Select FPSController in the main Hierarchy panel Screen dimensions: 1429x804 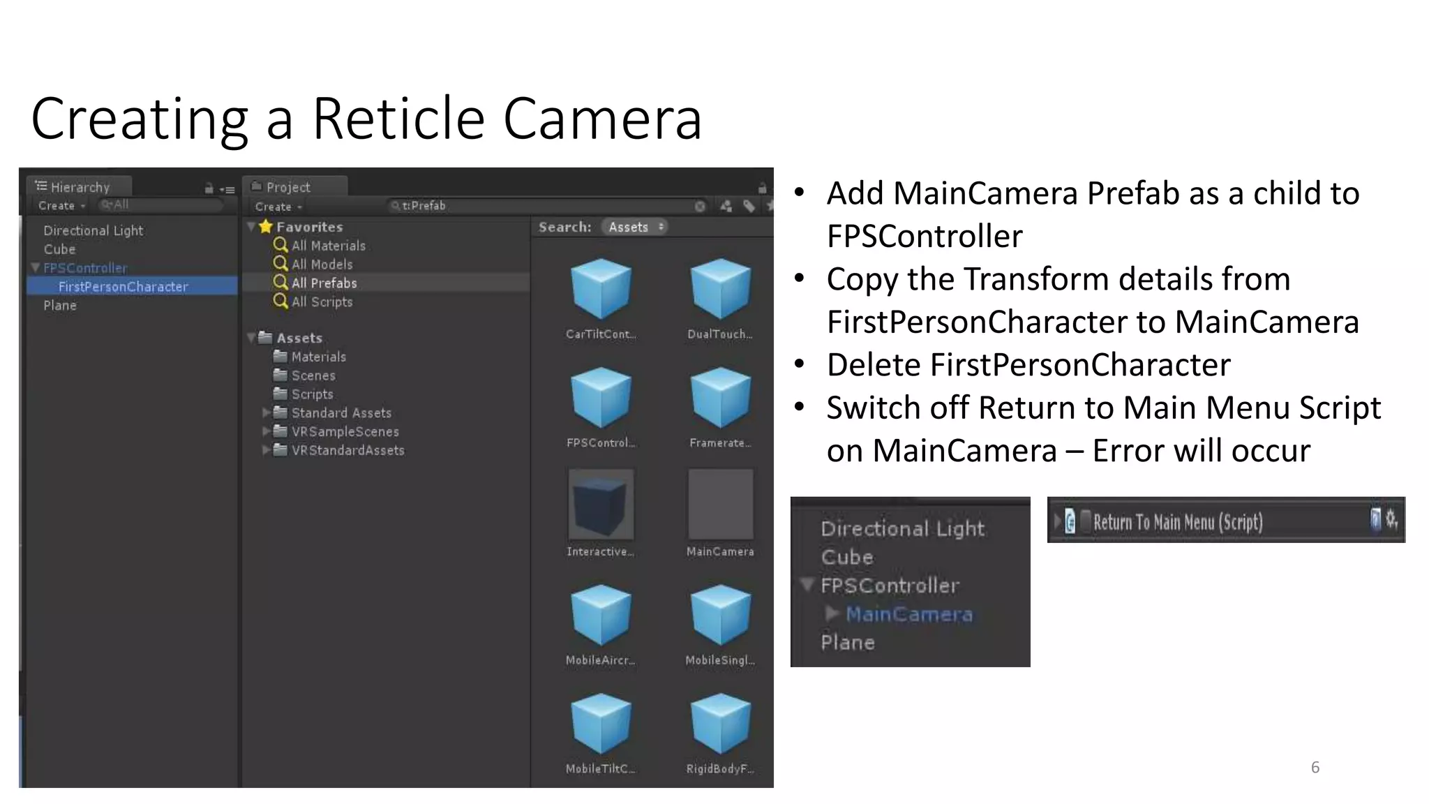(x=85, y=268)
